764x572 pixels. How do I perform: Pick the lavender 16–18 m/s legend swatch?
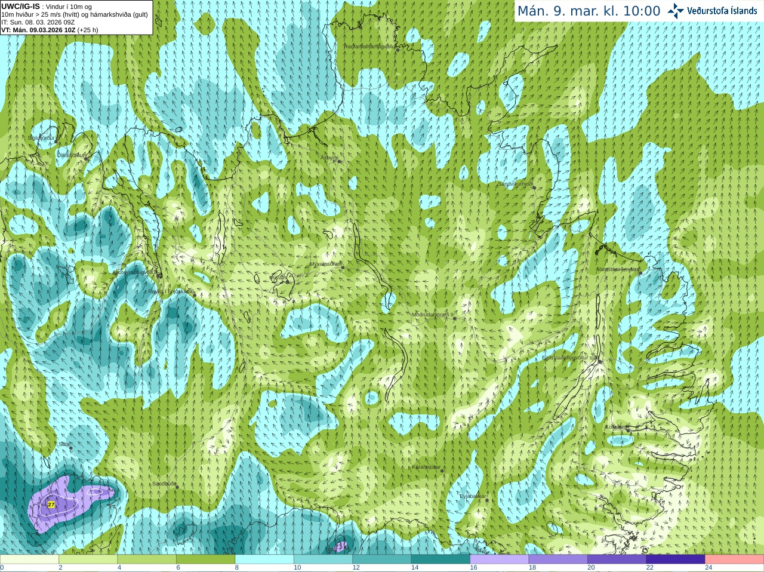click(x=500, y=559)
